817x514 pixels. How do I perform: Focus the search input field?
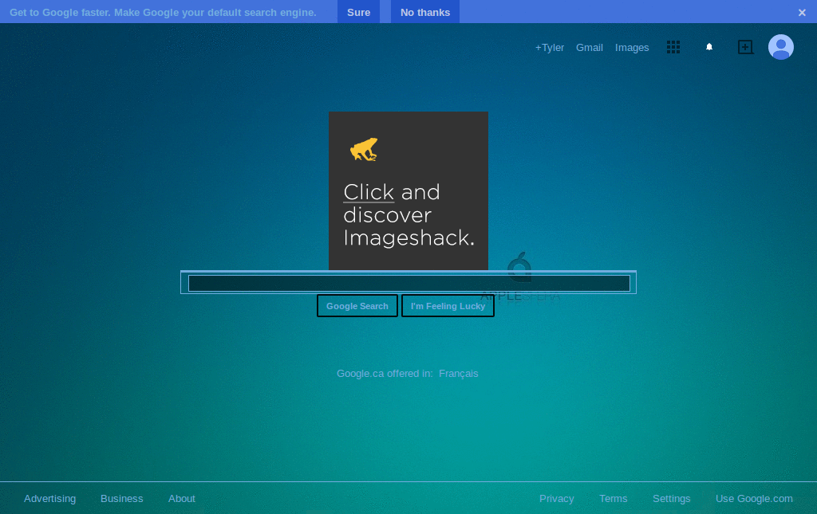pos(409,283)
